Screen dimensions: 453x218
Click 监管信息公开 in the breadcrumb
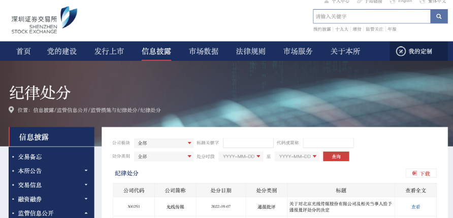[x=72, y=110]
